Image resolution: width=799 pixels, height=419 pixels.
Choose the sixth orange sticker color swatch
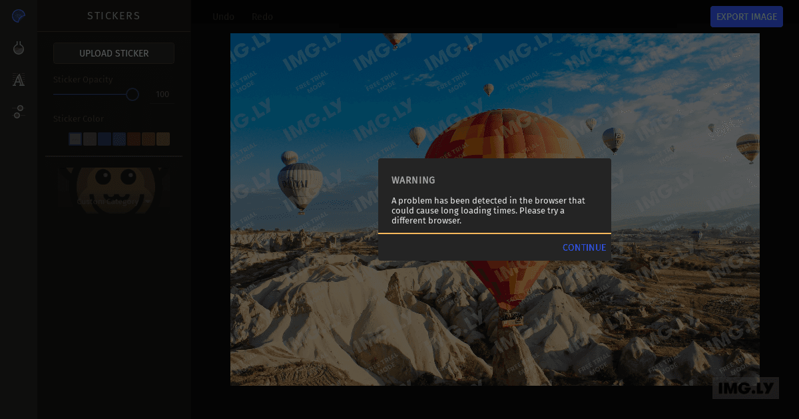(x=148, y=139)
